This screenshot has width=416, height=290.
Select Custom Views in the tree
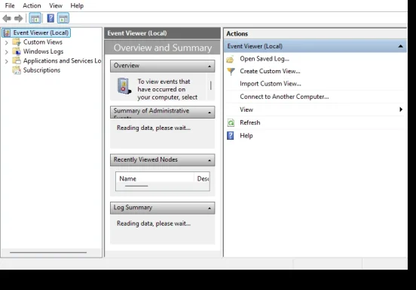click(43, 42)
